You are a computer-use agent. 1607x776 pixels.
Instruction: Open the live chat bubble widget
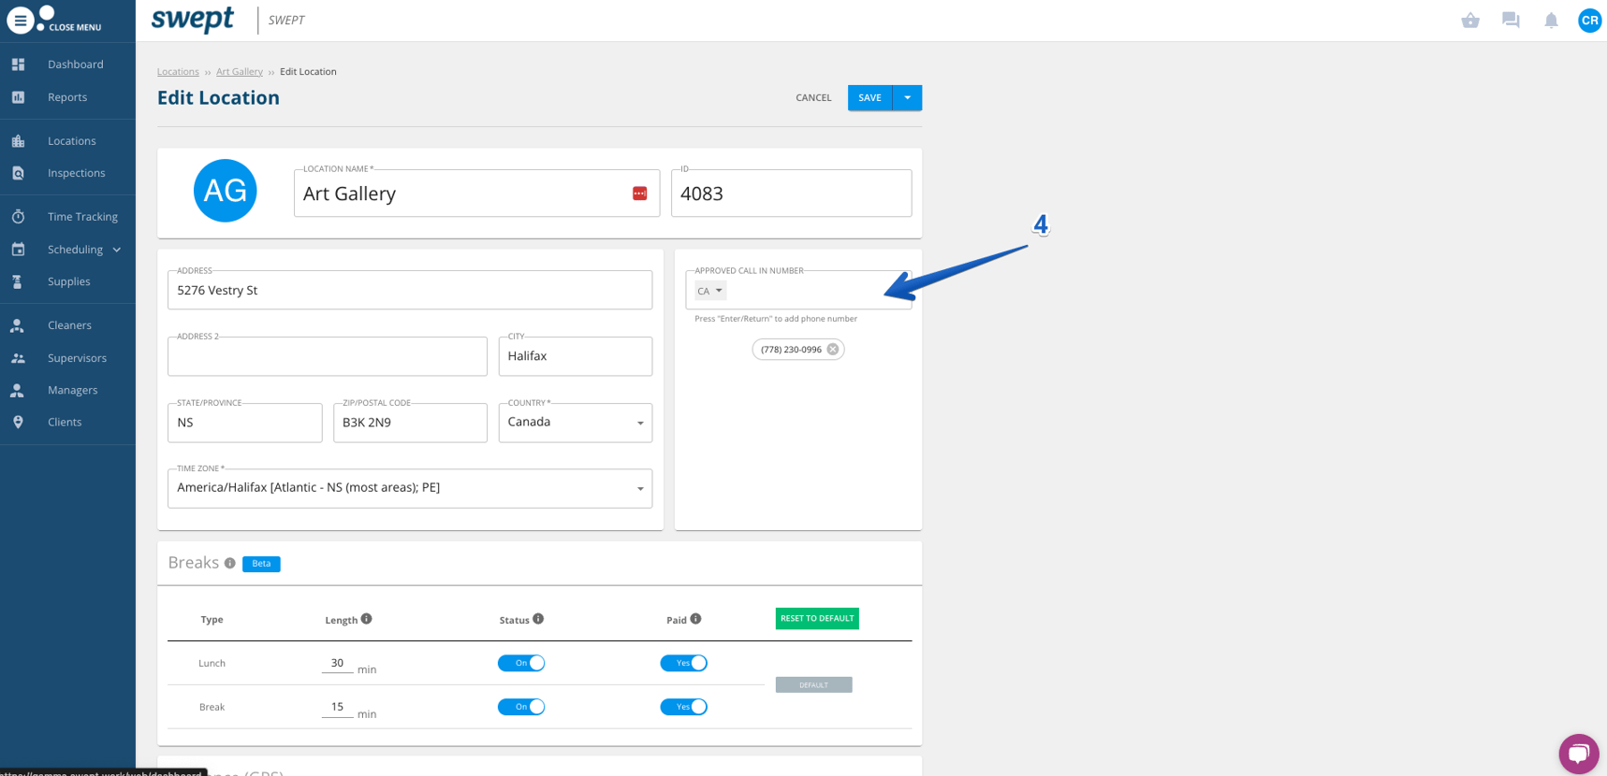coord(1579,754)
